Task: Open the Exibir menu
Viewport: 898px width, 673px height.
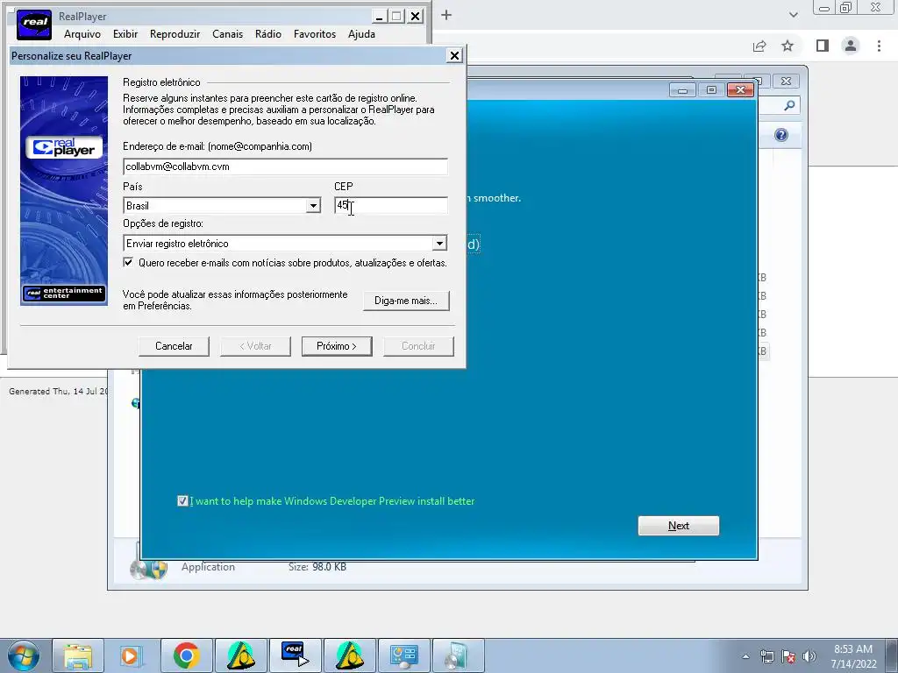Action: click(x=125, y=34)
